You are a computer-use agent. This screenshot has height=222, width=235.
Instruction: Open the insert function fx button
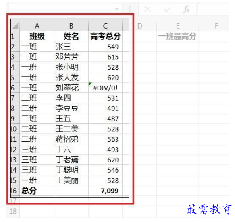click(186, 9)
